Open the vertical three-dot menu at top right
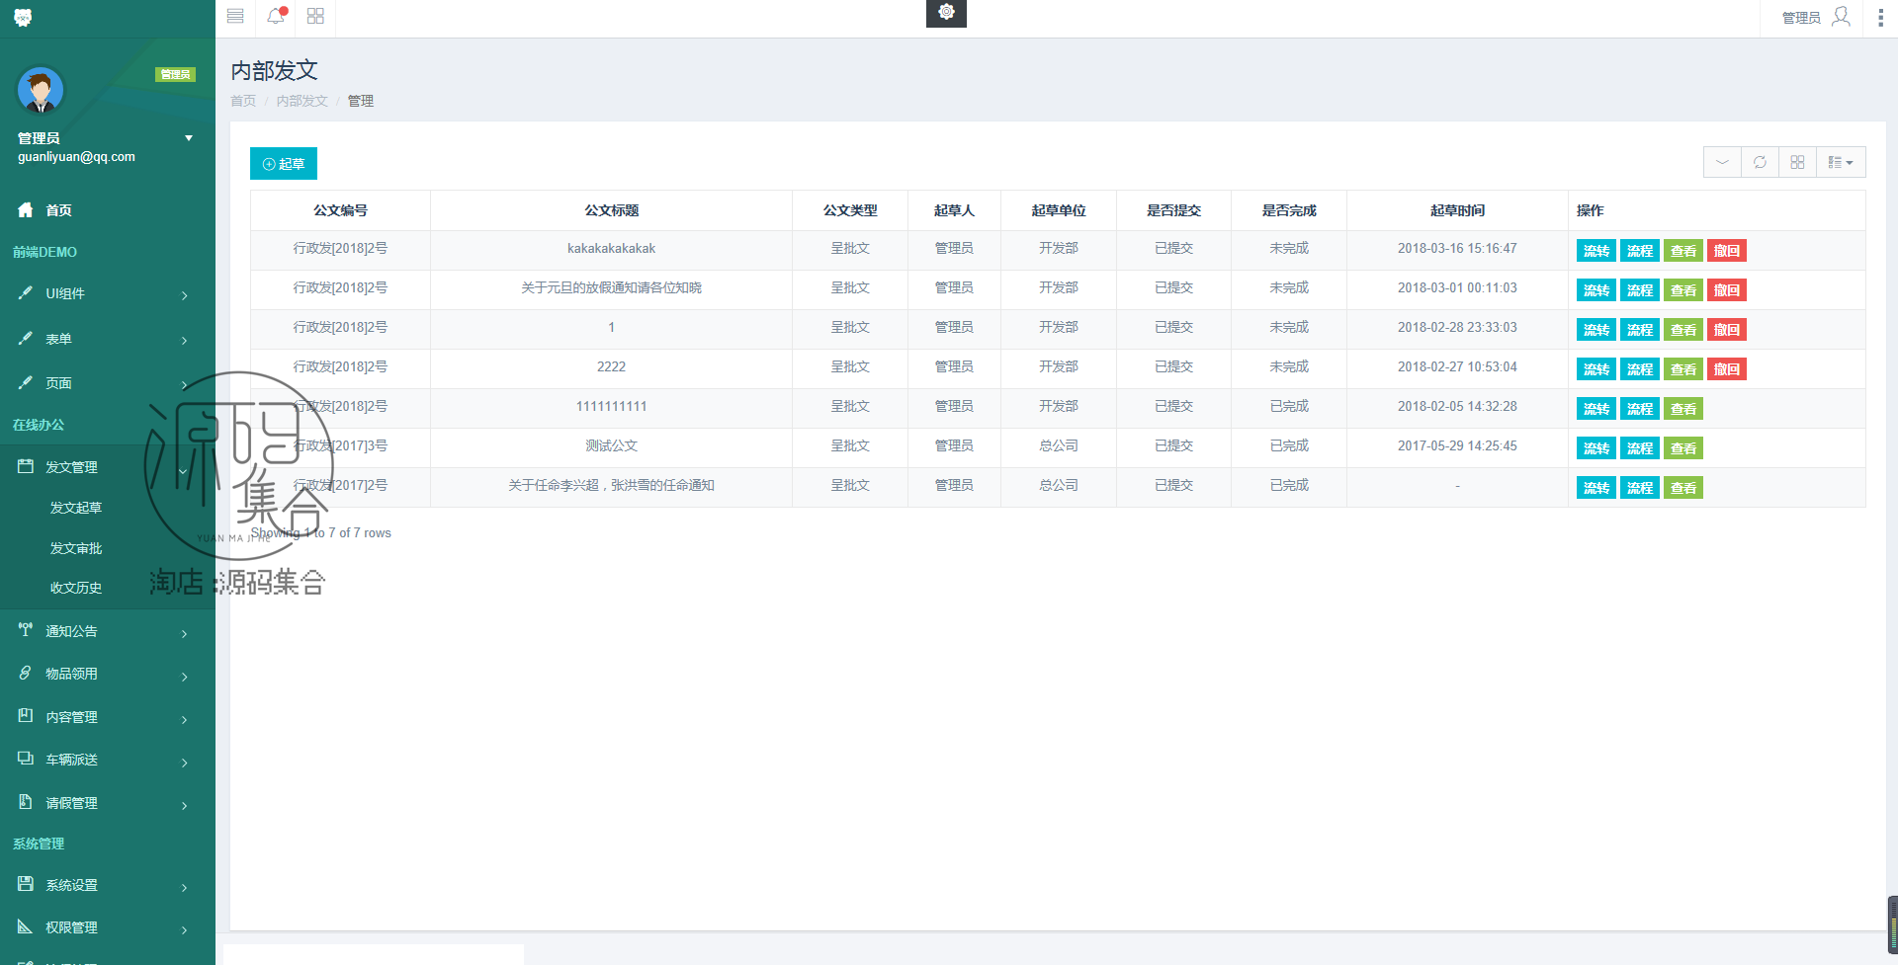1898x965 pixels. click(x=1880, y=17)
